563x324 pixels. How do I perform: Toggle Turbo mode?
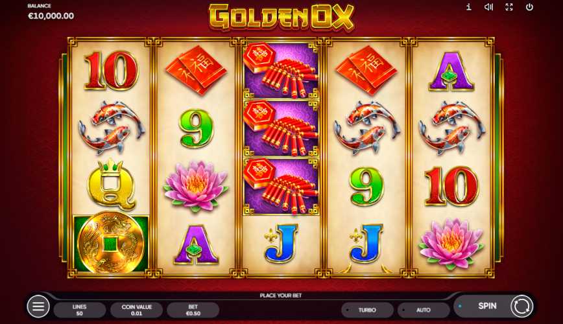367,310
